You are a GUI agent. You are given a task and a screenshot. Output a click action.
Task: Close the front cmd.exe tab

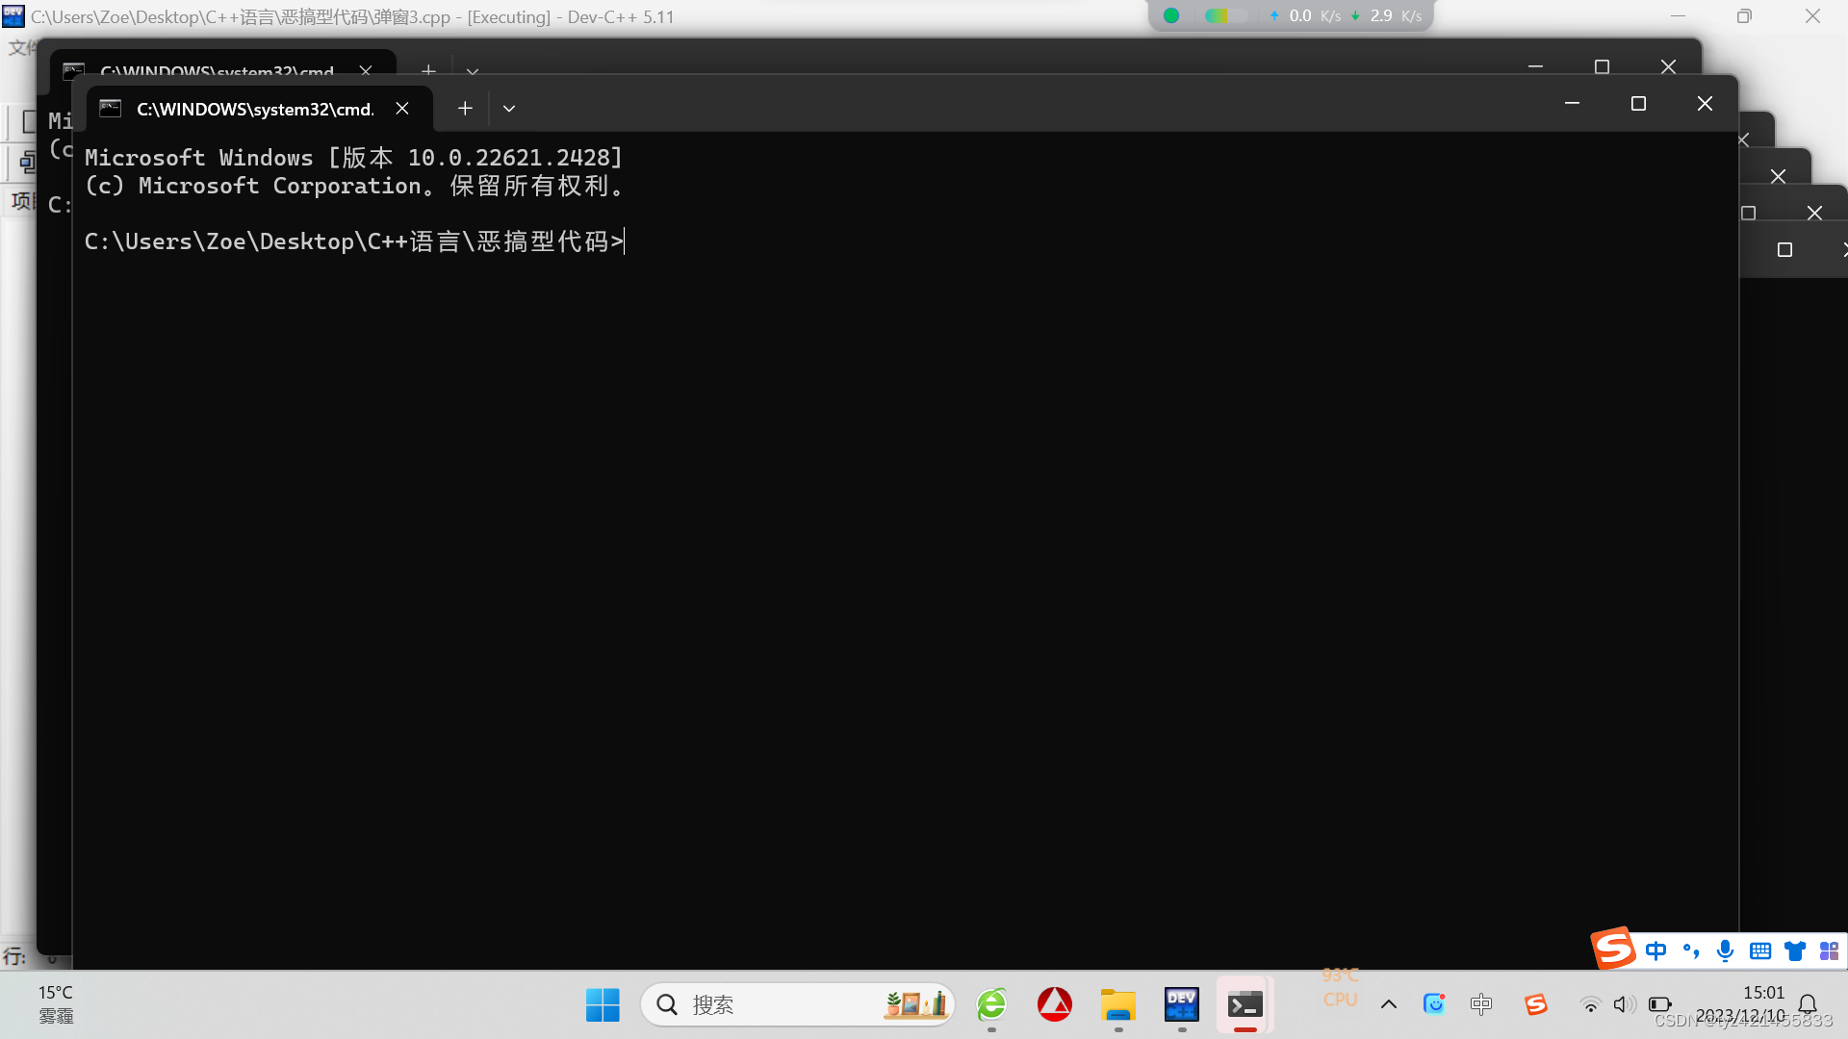point(402,109)
